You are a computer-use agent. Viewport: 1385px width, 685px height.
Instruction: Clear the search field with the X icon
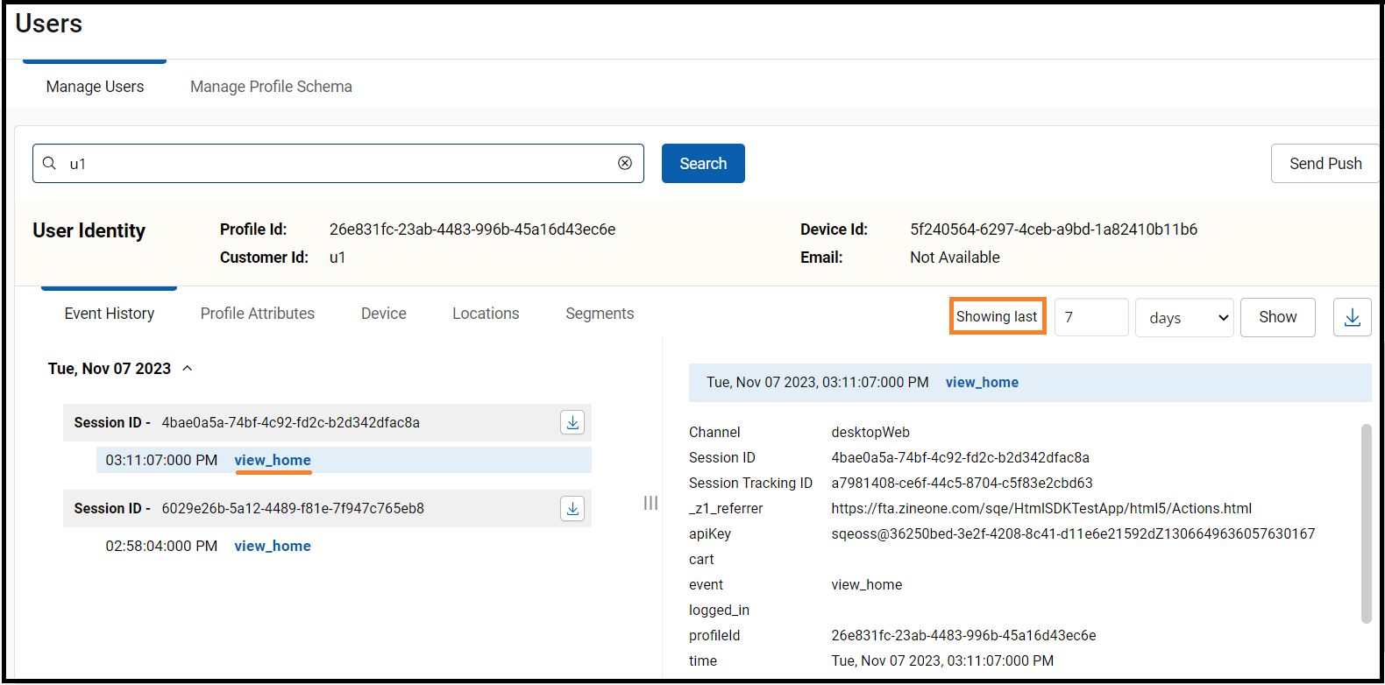pyautogui.click(x=625, y=163)
